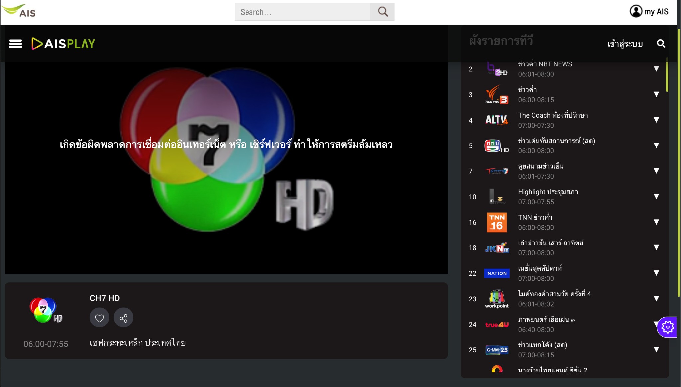Expand NBT NEWS channel 2 schedule
This screenshot has height=387, width=681.
[656, 69]
